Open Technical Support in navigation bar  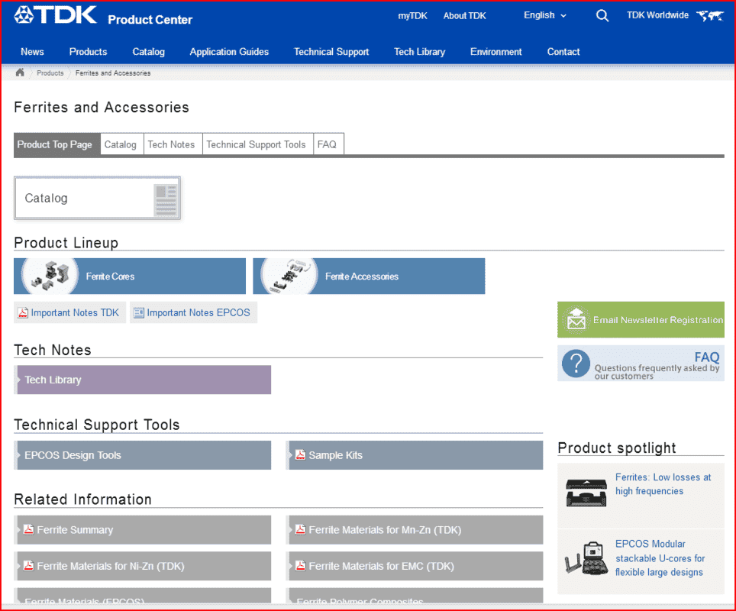pos(331,52)
